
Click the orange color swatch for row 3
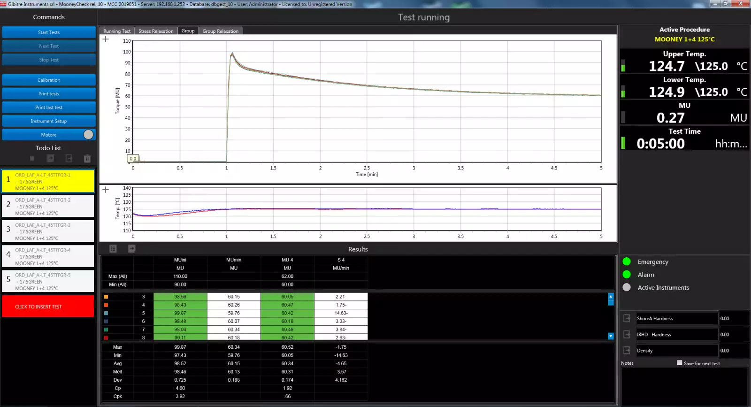click(x=106, y=297)
